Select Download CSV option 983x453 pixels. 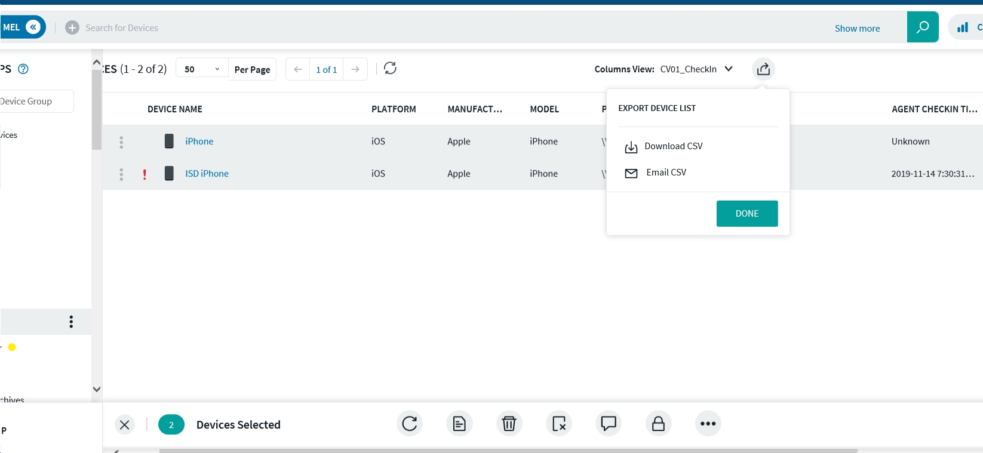coord(673,146)
